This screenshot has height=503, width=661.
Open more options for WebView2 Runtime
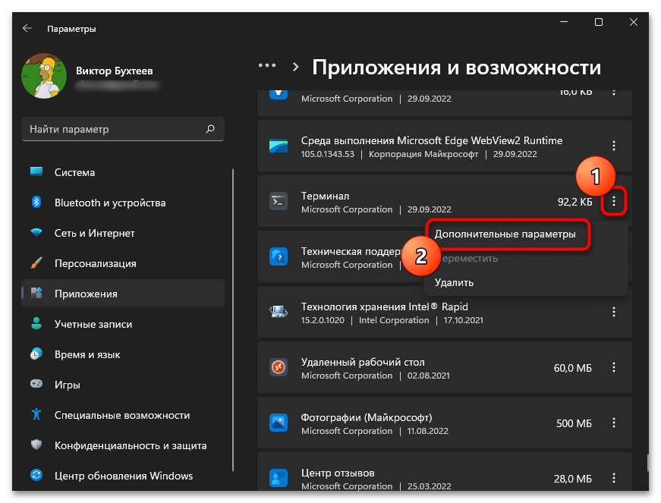pyautogui.click(x=614, y=146)
